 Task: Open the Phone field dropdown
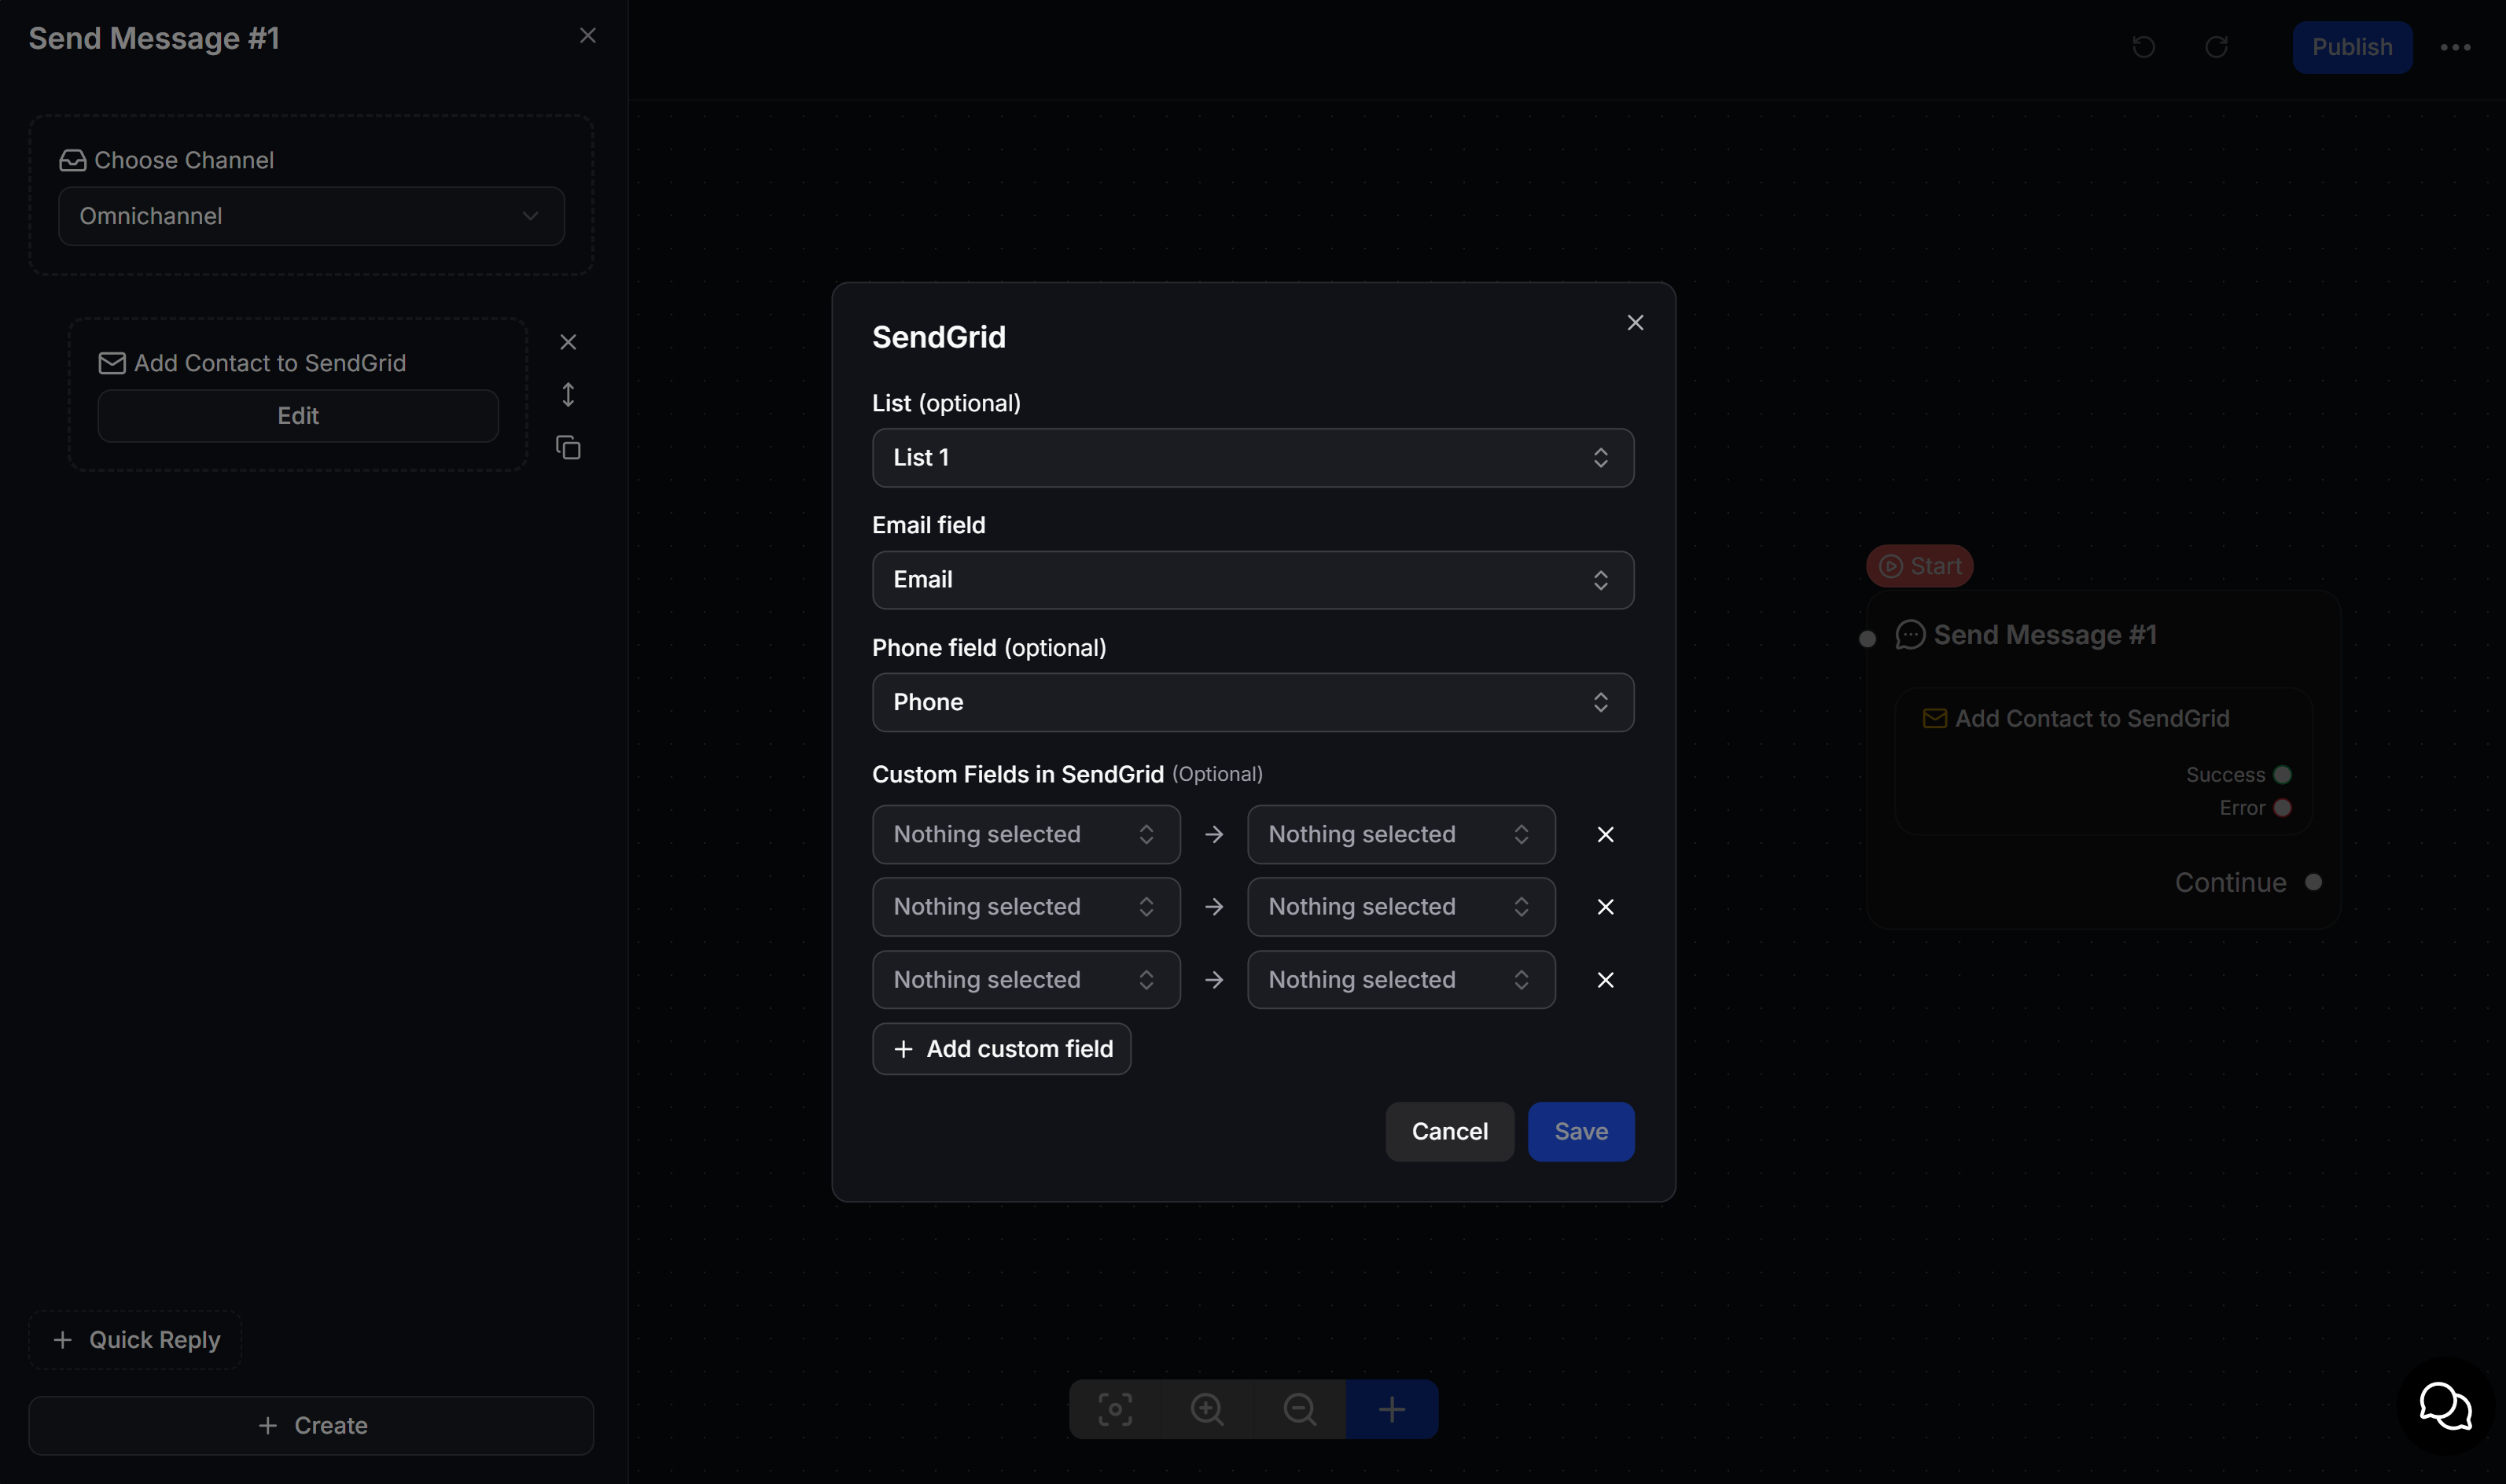pyautogui.click(x=1253, y=702)
